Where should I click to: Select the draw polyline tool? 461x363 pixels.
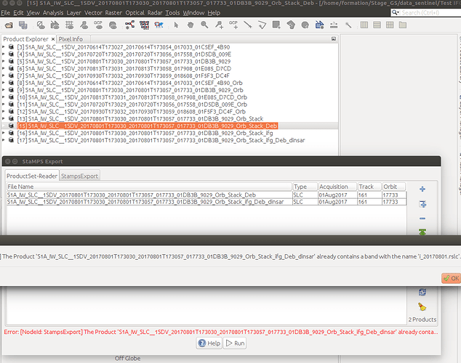click(262, 25)
